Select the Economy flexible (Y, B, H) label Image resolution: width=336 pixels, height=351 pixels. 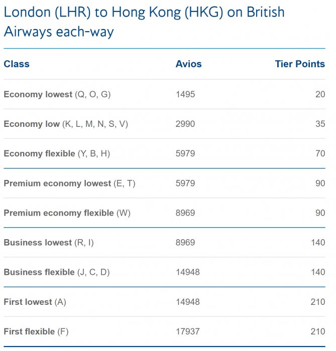click(x=57, y=153)
